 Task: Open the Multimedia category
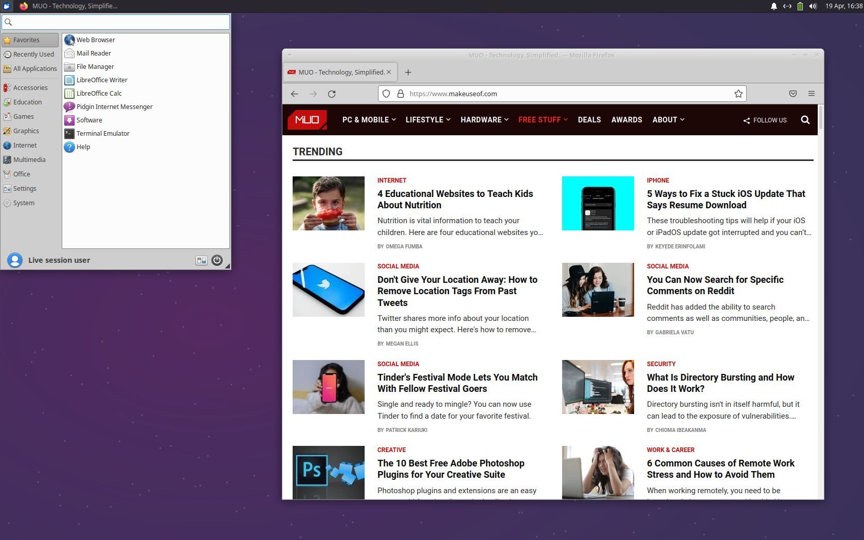tap(29, 160)
